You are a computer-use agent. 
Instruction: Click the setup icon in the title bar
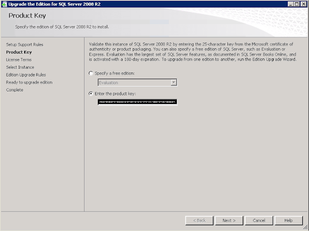click(x=4, y=4)
